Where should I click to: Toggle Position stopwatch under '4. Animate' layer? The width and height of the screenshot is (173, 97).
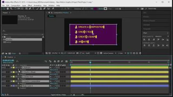point(18,70)
